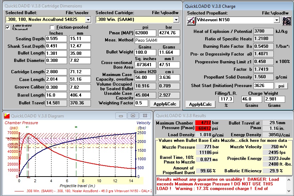Click the Seating Depth mm field
This screenshot has width=294, height=196.
coord(80,39)
